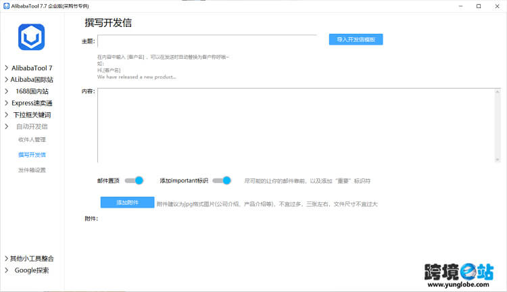This screenshot has height=292, width=507.
Task: Expand the ALibaba国际站 chevron
Action: [x=7, y=80]
